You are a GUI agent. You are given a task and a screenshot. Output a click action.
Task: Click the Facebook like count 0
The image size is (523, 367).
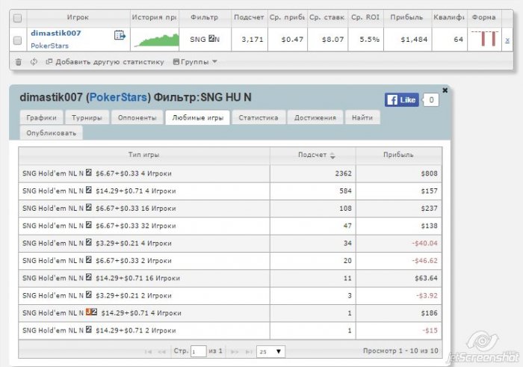click(x=431, y=99)
